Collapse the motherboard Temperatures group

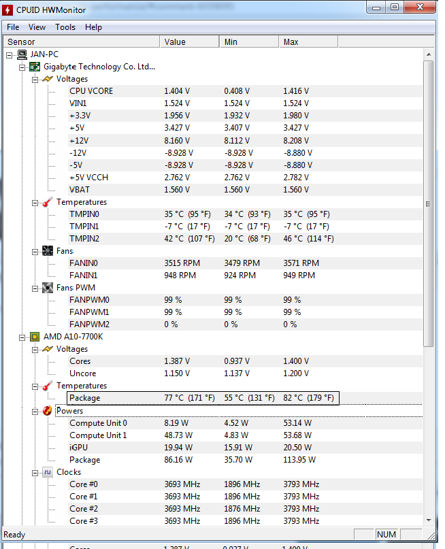(x=35, y=203)
